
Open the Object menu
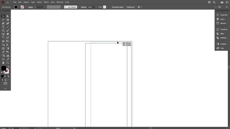point(26,2)
